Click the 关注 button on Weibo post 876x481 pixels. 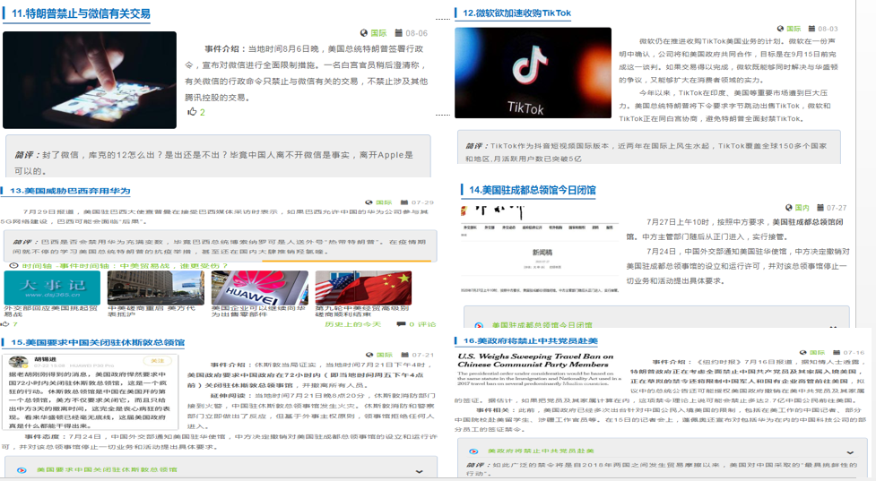[x=158, y=361]
